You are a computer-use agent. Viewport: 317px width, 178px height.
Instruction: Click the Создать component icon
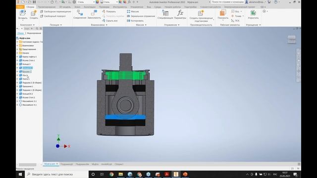point(34,13)
